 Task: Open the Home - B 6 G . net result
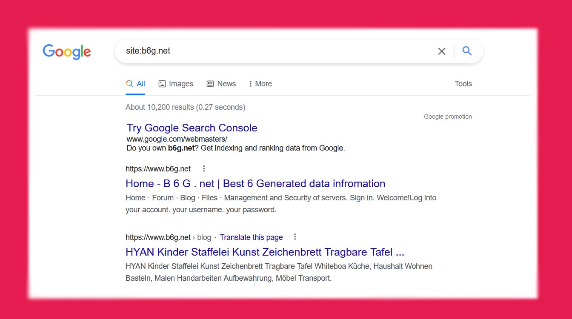255,183
